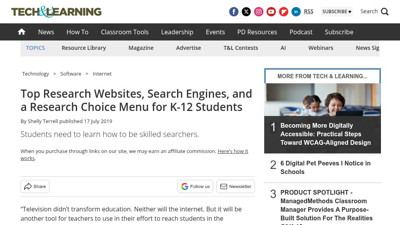Follow the site via the Google button

195,186
